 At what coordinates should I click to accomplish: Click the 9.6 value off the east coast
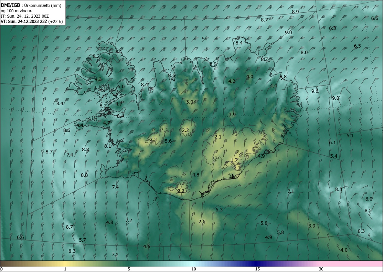pos(315,91)
